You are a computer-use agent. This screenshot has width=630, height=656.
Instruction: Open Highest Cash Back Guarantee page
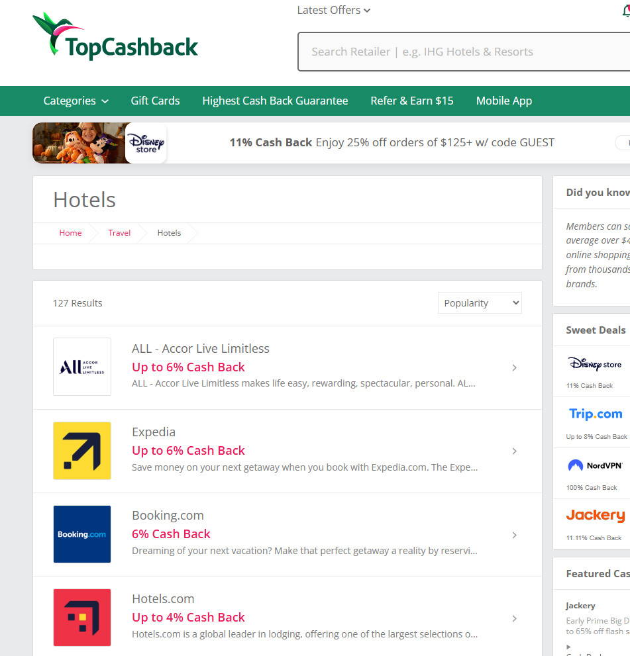point(275,101)
